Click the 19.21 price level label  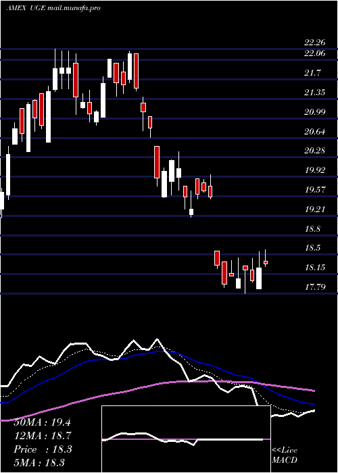(x=315, y=209)
